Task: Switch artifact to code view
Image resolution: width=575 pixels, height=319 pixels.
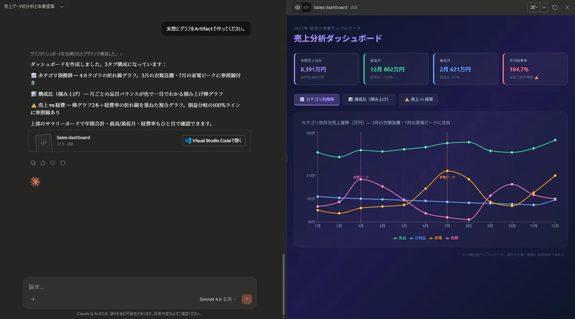Action: coord(306,7)
